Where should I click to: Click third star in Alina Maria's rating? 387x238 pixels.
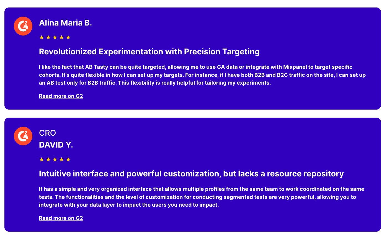coord(55,37)
